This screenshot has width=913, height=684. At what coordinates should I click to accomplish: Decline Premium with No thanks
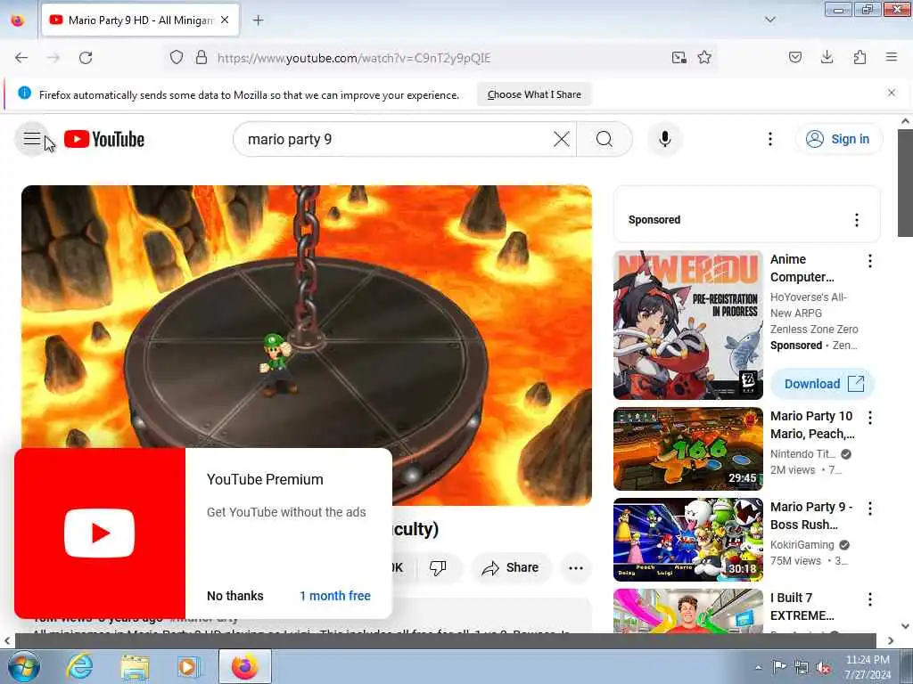[235, 596]
